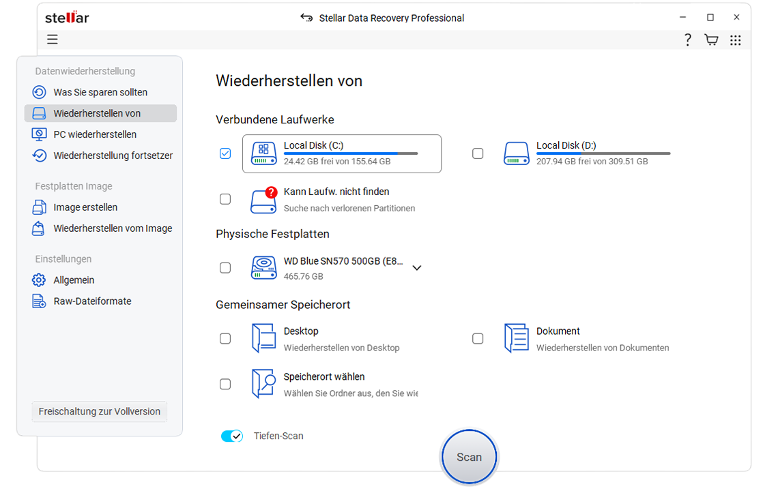The height and width of the screenshot is (493, 763).
Task: Expand the WD Blue SN570 drive
Action: (x=417, y=267)
